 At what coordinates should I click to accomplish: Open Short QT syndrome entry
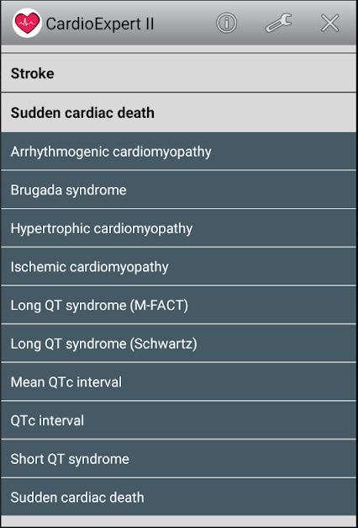coord(178,458)
